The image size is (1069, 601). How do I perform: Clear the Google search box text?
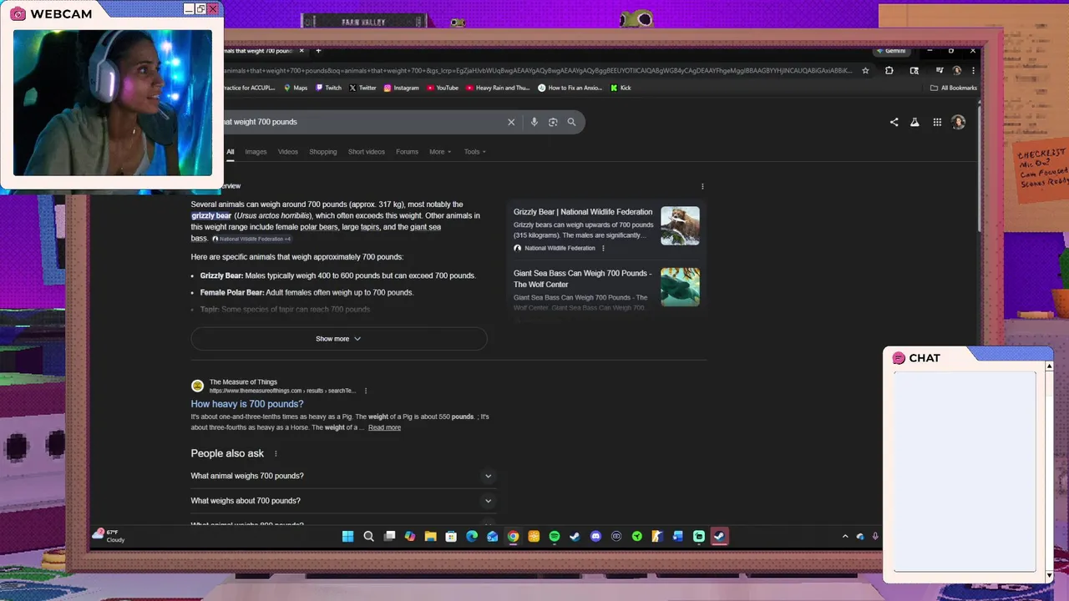(511, 122)
